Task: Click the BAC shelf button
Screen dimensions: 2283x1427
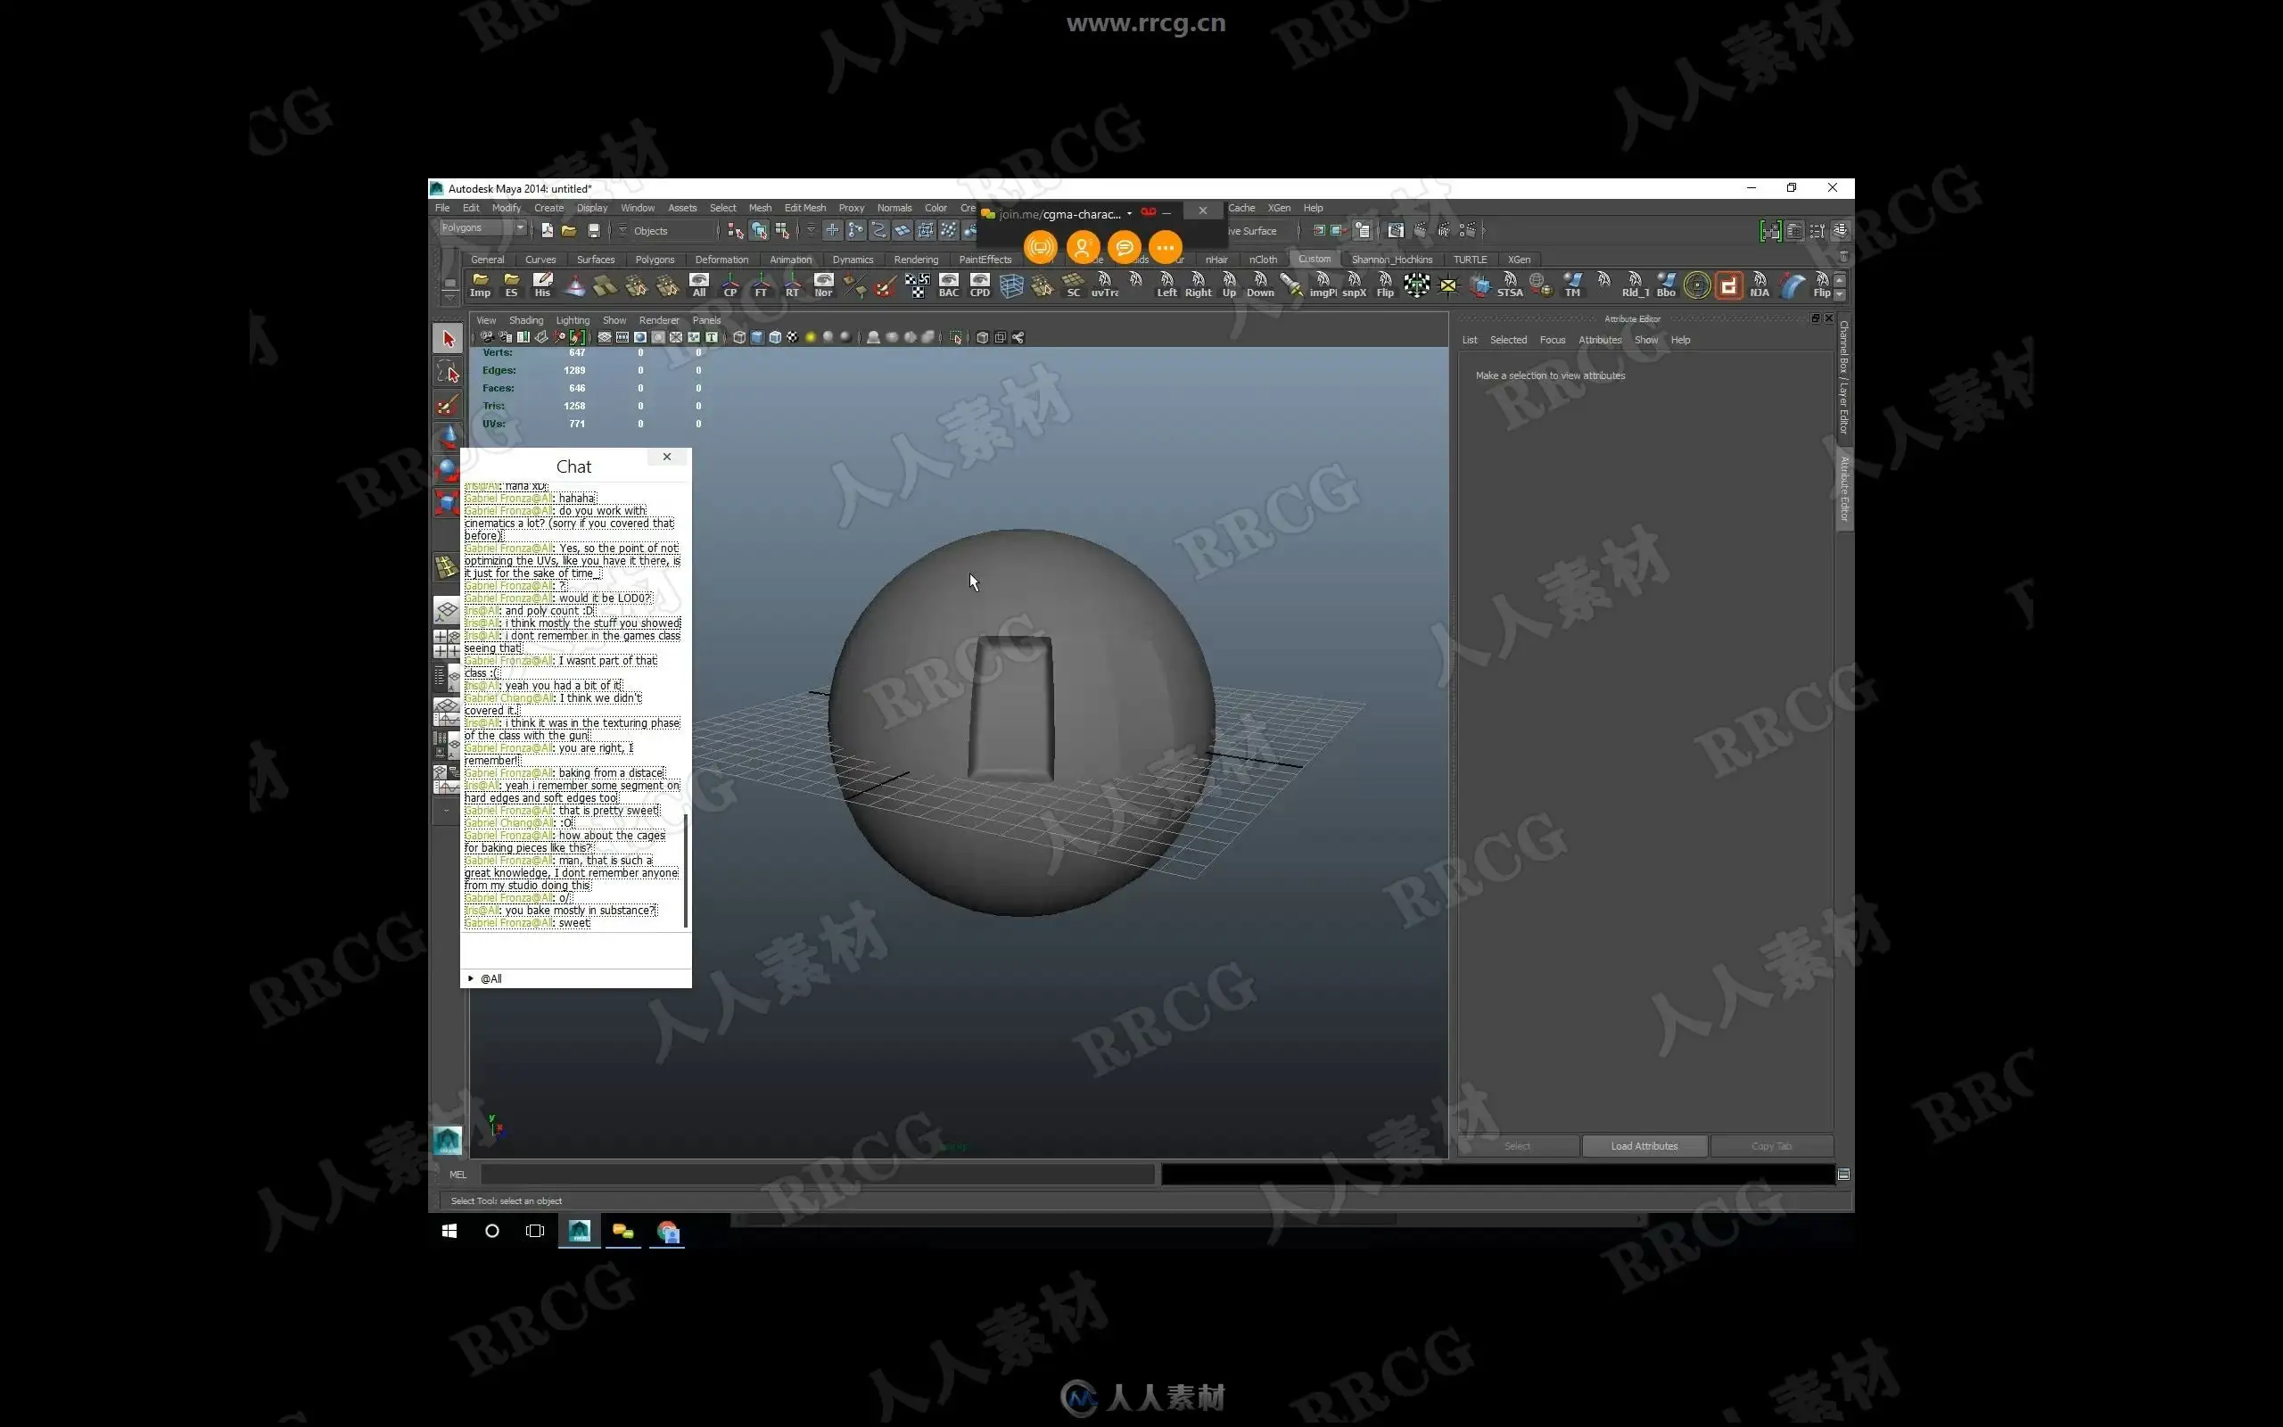Action: (949, 285)
